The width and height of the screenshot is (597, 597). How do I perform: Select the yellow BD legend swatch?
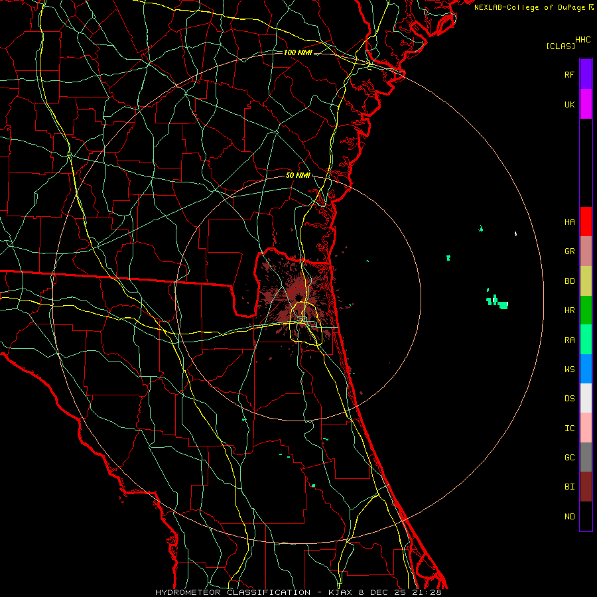click(586, 281)
